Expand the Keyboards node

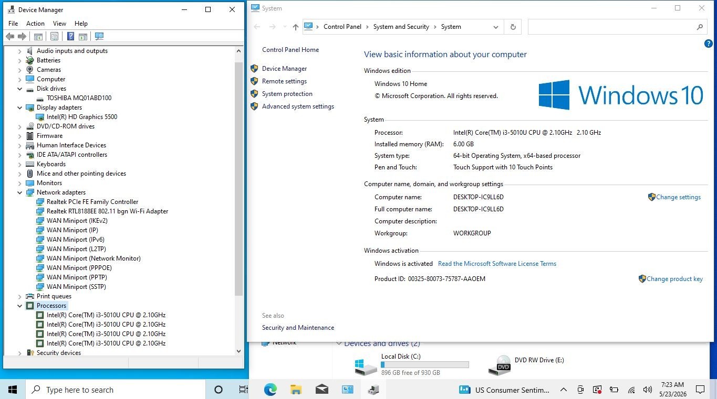pyautogui.click(x=20, y=164)
